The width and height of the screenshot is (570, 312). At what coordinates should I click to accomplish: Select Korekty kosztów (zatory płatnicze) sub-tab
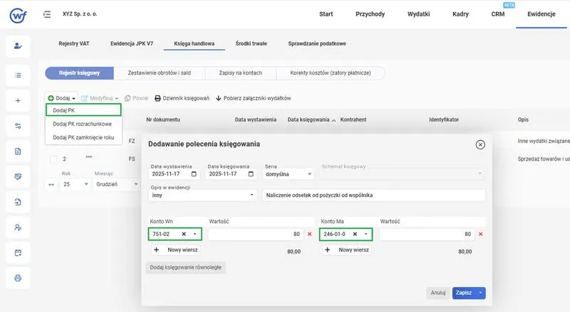pyautogui.click(x=331, y=73)
